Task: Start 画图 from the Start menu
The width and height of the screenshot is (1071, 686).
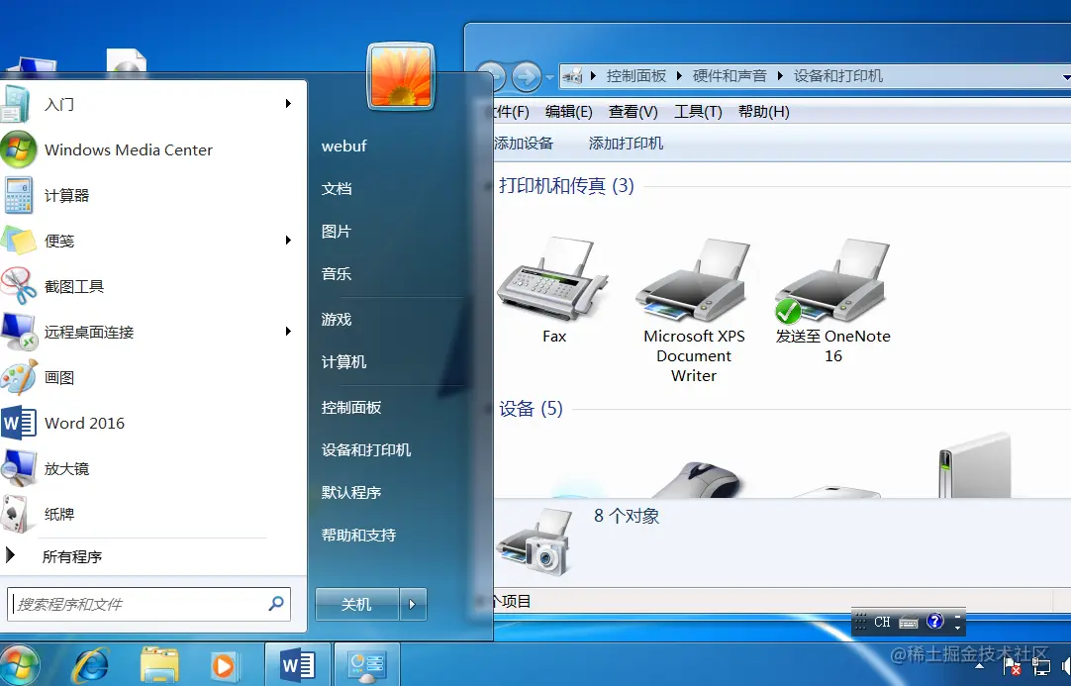Action: point(61,377)
